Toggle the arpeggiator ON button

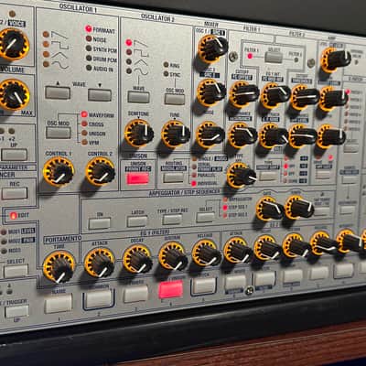click(x=100, y=223)
